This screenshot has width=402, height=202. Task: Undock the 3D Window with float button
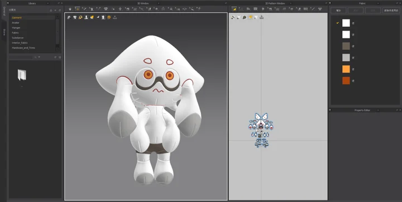point(226,3)
